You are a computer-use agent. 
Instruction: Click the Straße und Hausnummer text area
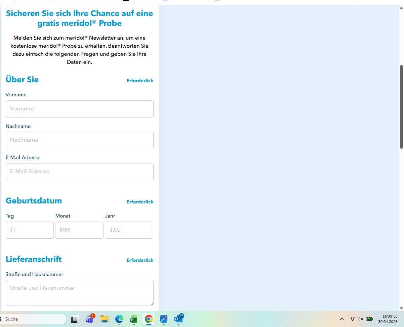[79, 293]
